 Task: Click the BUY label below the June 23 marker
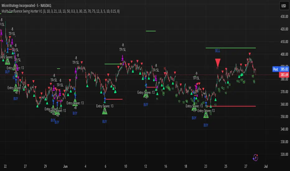206,125
